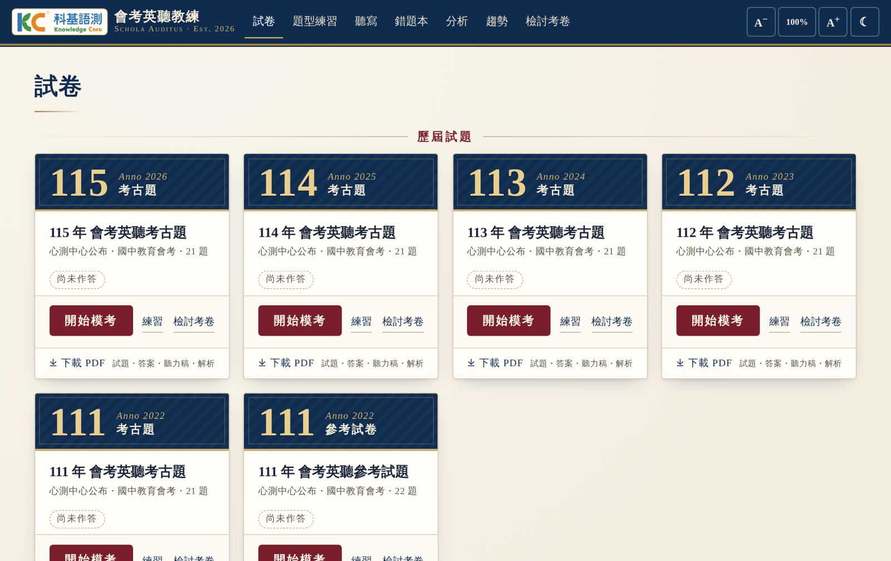Download PDF for the 112 年 paper
Screen dimensions: 891x561
point(704,363)
